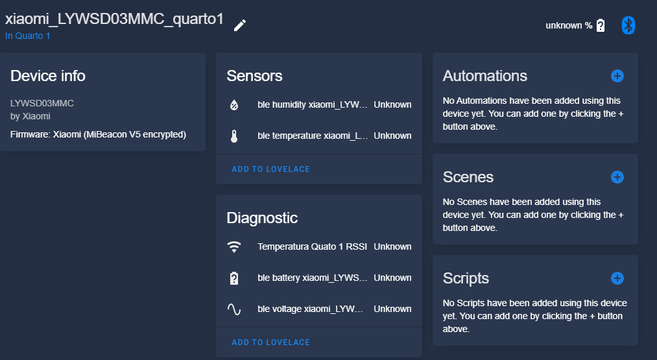Image resolution: width=657 pixels, height=360 pixels.
Task: Open the ble voltage entity row
Action: [319, 309]
